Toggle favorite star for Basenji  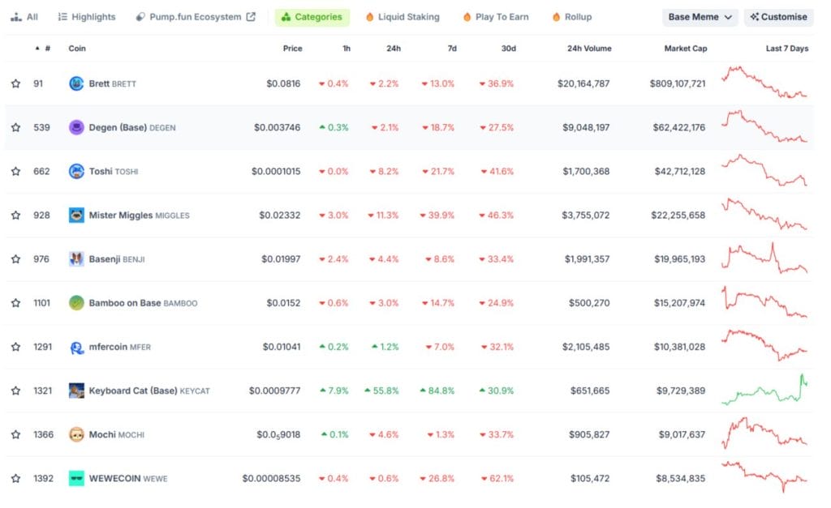[16, 259]
